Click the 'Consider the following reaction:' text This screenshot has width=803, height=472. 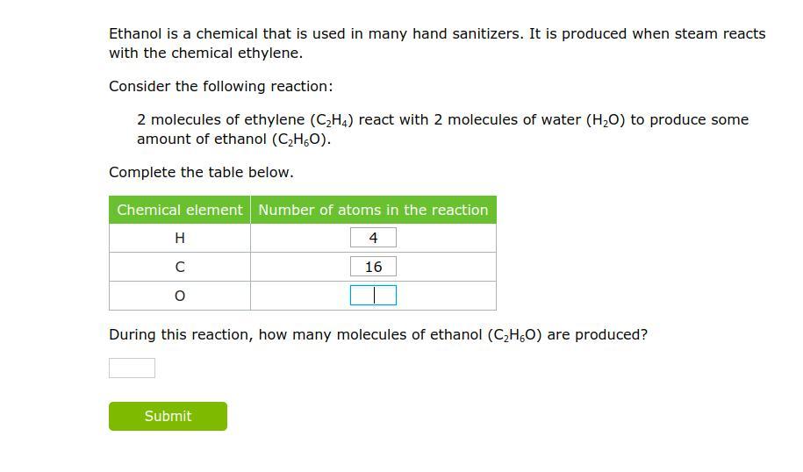point(221,87)
